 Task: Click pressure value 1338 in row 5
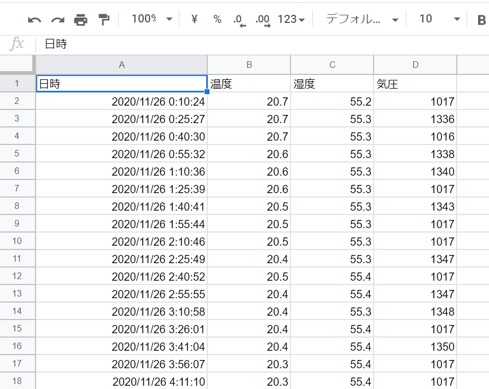[x=415, y=154]
